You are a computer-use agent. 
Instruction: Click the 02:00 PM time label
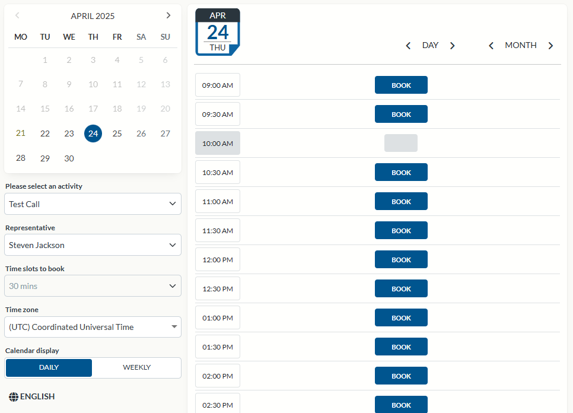(x=218, y=376)
